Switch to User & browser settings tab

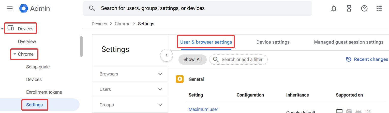206,42
